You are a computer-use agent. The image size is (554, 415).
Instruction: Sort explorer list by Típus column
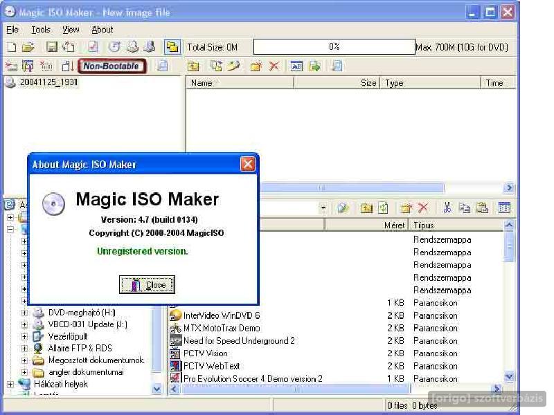click(456, 225)
